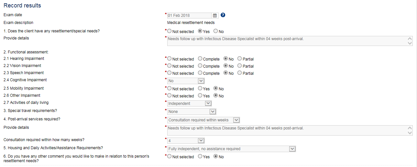Select Yes for Mobility Impairment

[200, 89]
